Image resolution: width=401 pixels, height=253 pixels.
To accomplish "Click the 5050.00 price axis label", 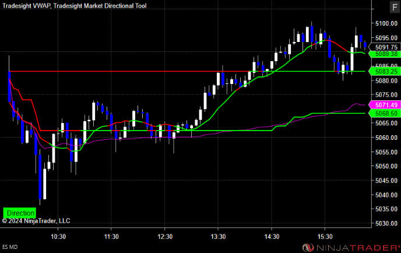I will coord(386,166).
